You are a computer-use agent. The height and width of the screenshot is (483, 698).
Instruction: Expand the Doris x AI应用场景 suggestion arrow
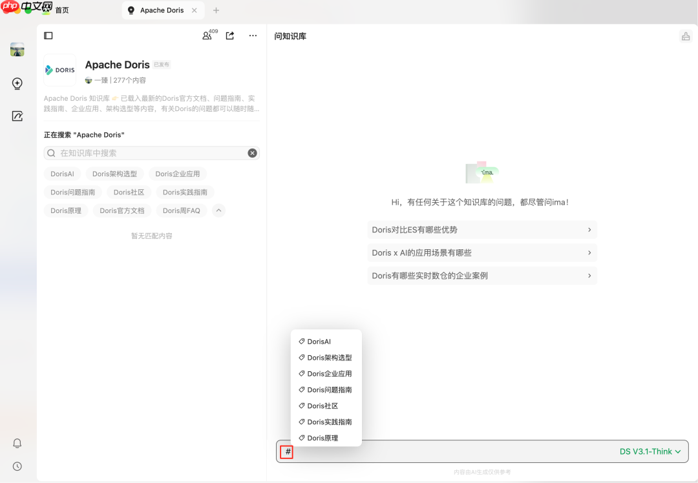pyautogui.click(x=589, y=252)
